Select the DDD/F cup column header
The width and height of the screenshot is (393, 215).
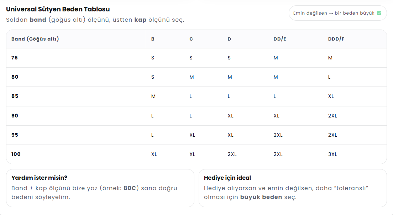tap(336, 39)
